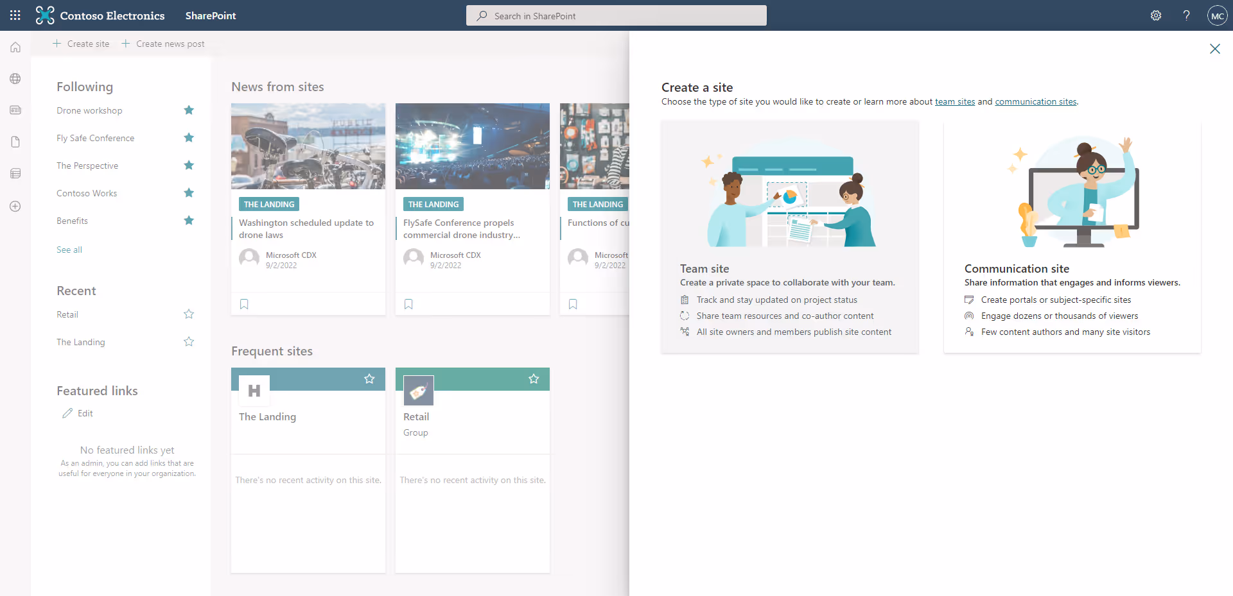Click See all under Following
This screenshot has width=1233, height=596.
(69, 250)
